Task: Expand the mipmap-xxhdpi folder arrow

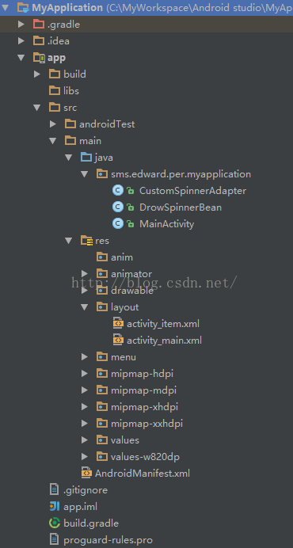Action: (85, 424)
